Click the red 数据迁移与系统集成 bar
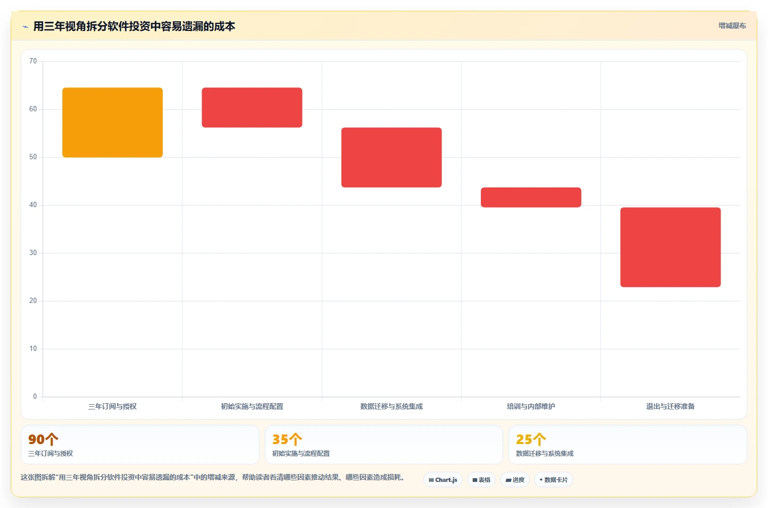This screenshot has width=768, height=508. pos(391,158)
